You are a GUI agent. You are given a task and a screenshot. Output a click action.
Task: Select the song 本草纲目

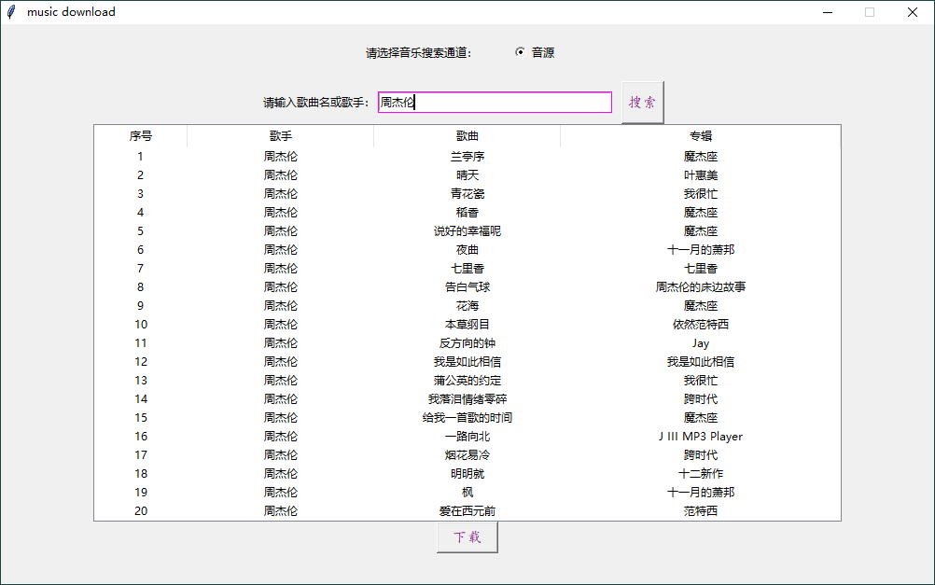(x=467, y=324)
